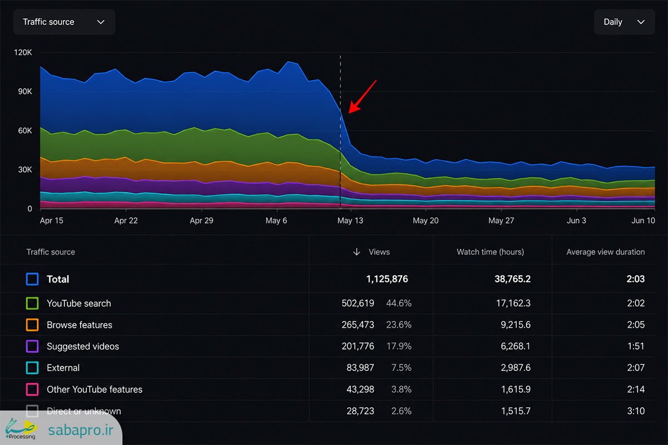Toggle the Browse features checkbox
Image resolution: width=668 pixels, height=445 pixels.
tap(32, 325)
